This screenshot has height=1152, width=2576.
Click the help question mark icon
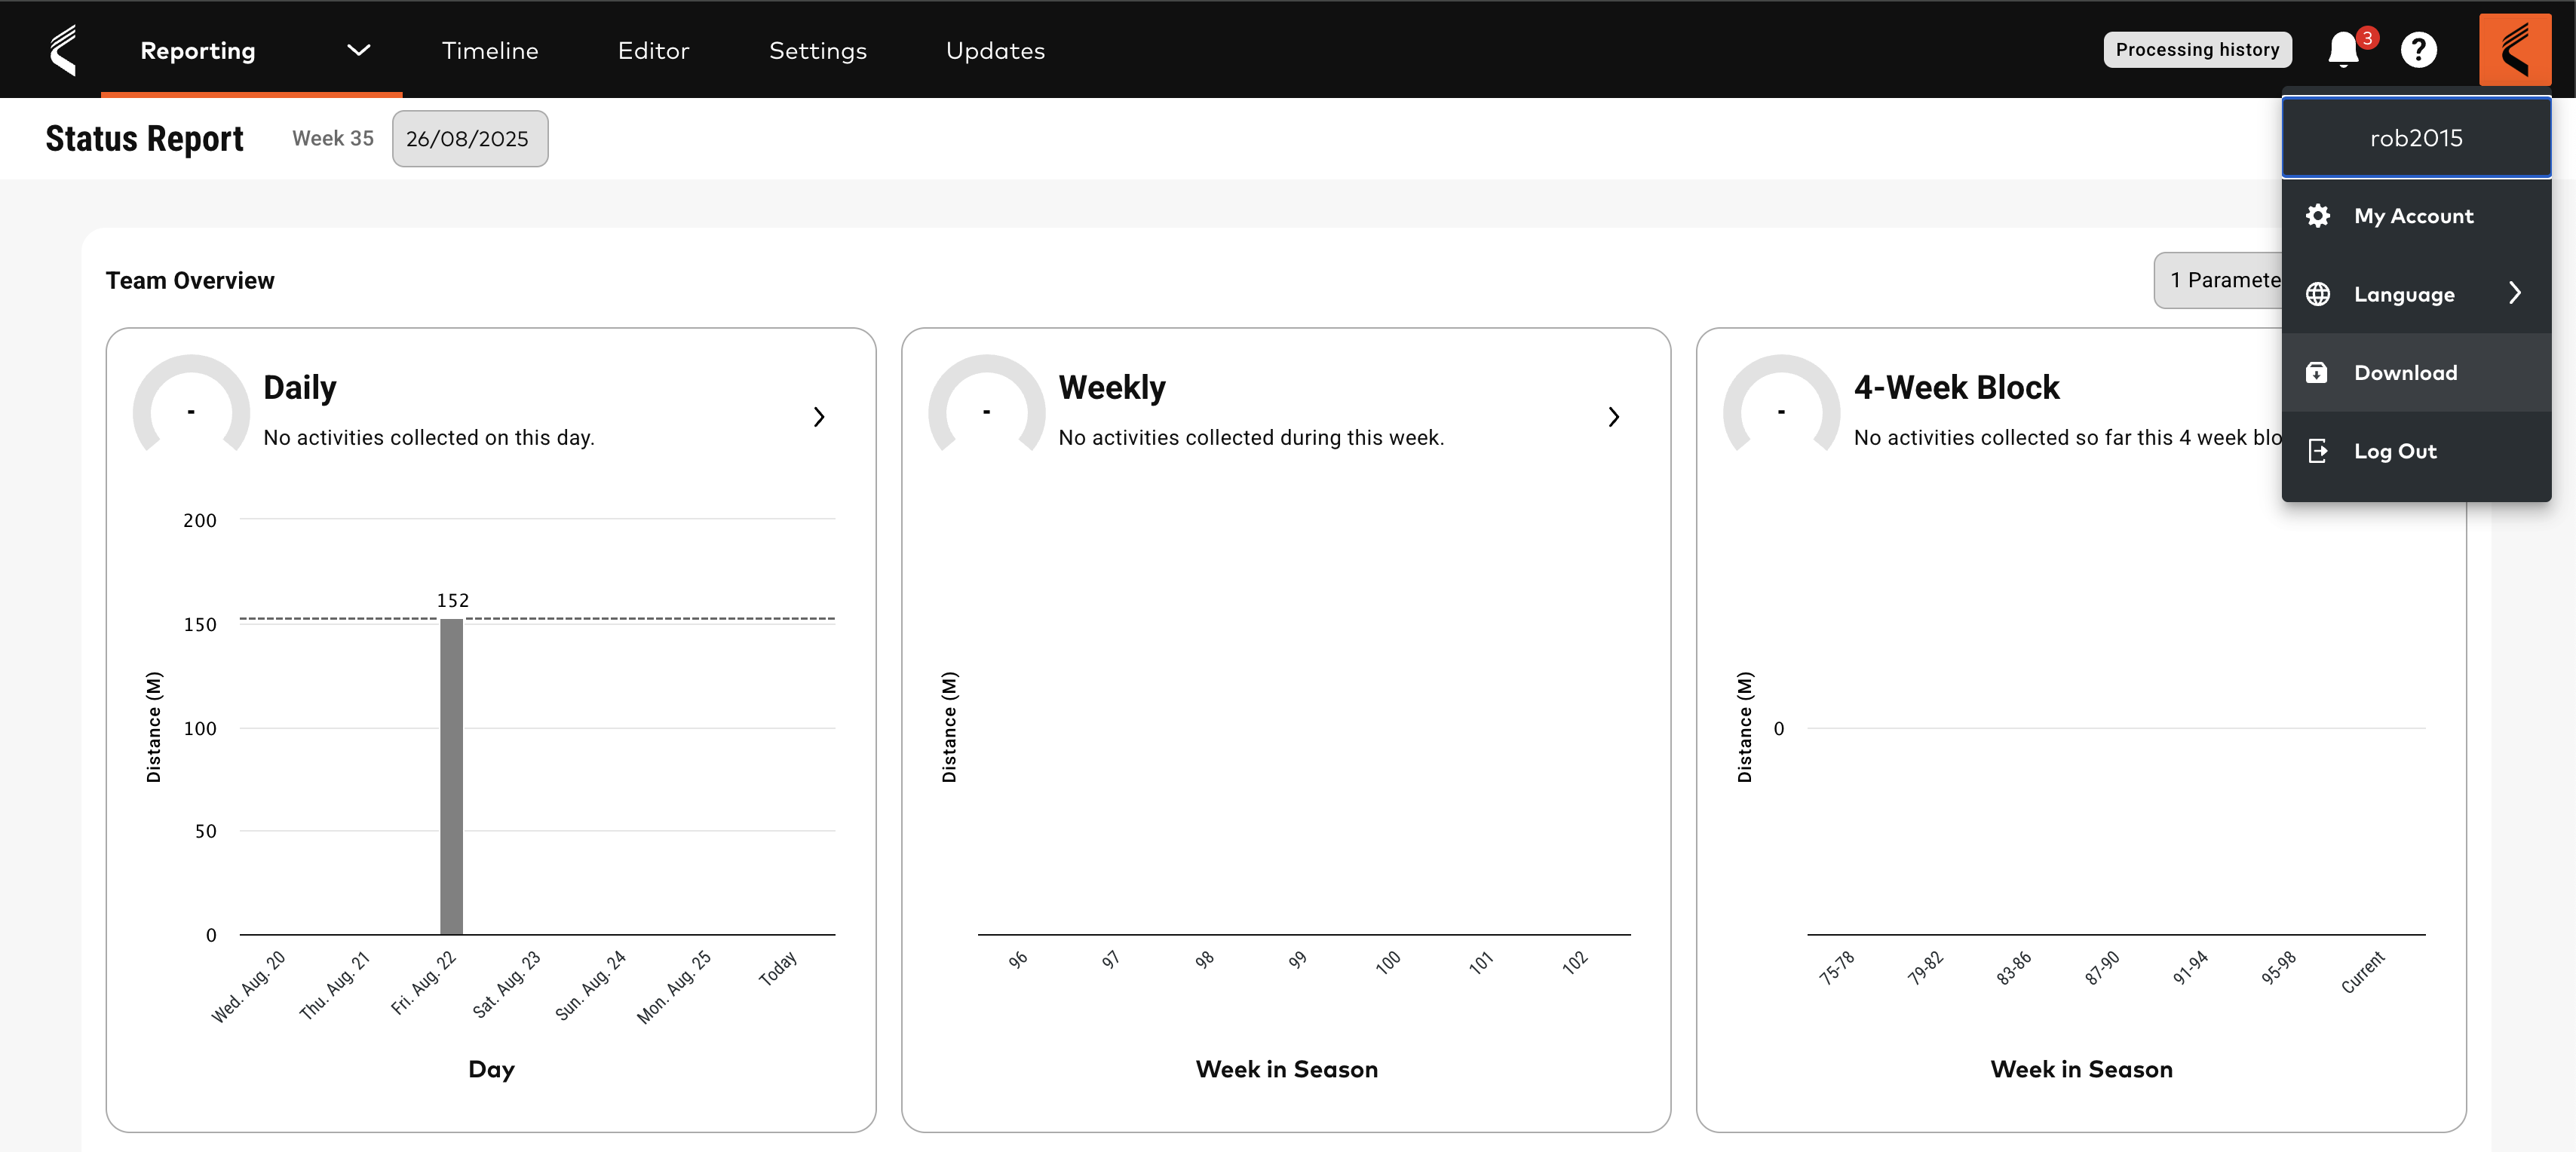pos(2419,49)
